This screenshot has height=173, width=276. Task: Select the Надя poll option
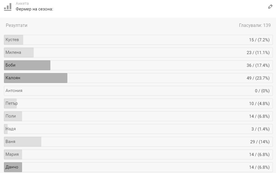click(x=138, y=129)
